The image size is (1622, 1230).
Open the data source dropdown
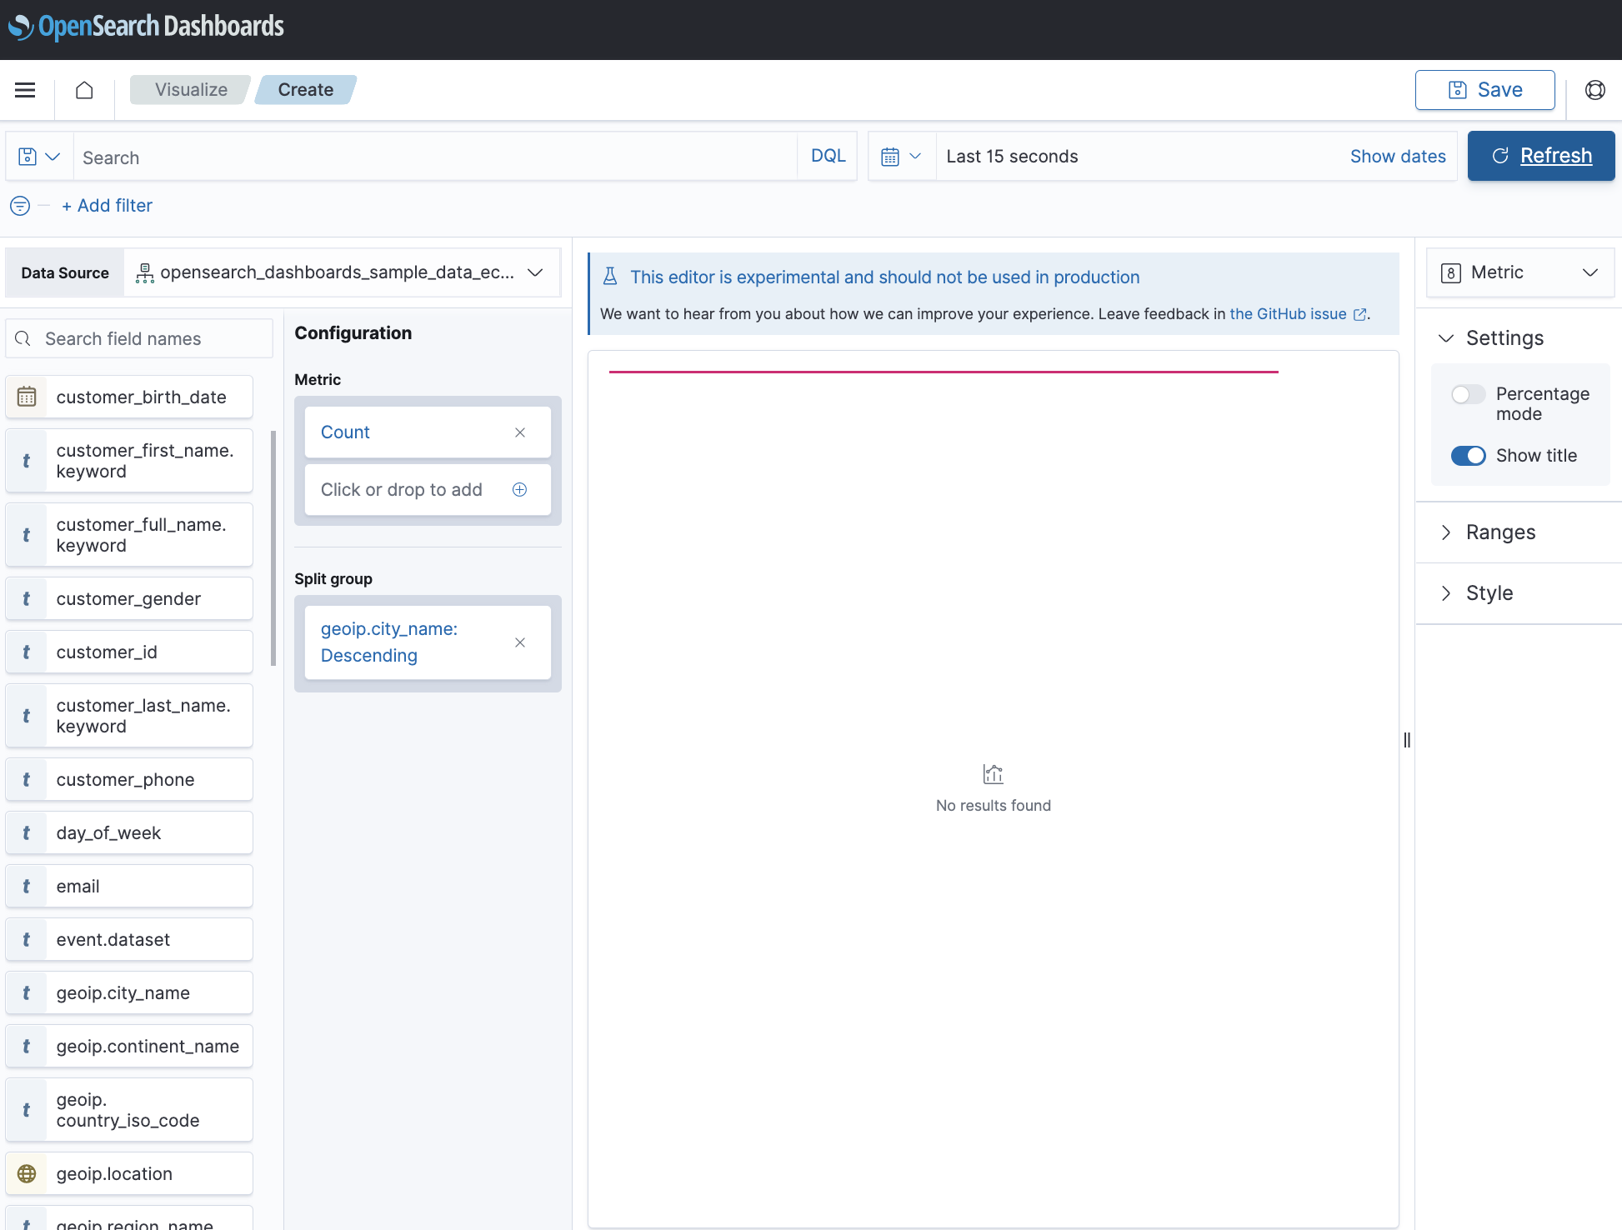[x=342, y=272]
